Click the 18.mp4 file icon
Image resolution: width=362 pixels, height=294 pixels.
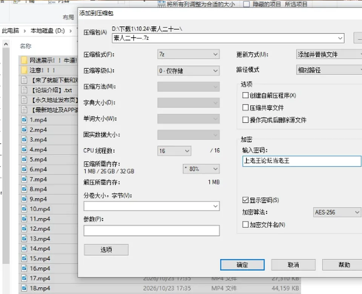24,288
